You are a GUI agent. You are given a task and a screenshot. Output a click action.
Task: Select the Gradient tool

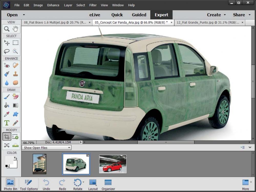point(16,105)
